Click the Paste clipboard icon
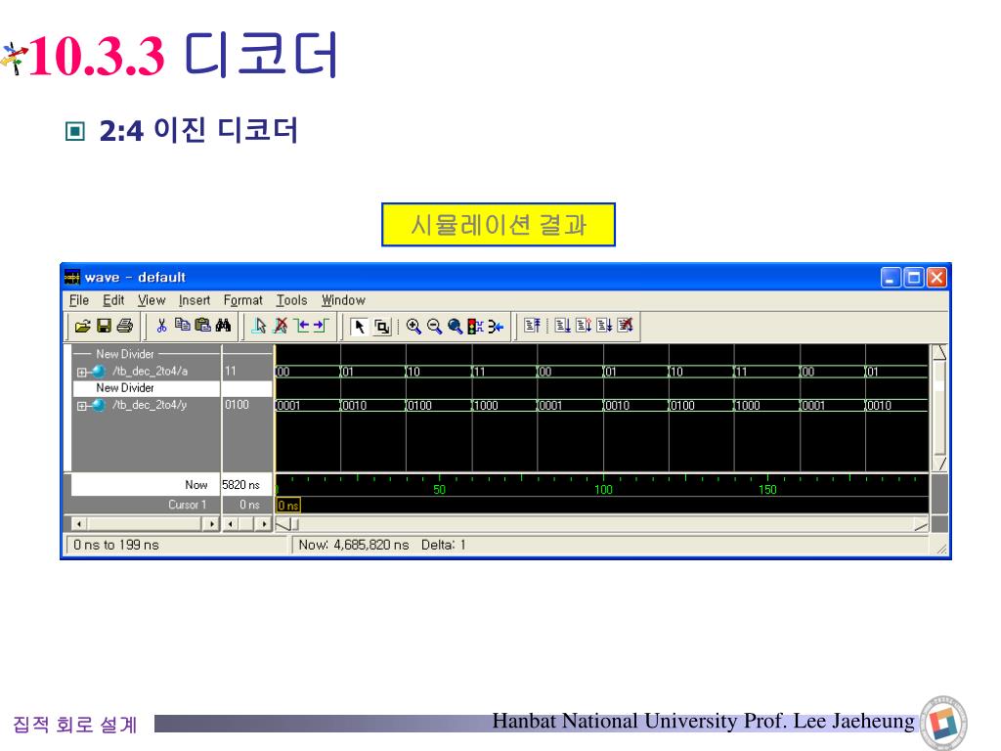The height and width of the screenshot is (751, 1001). pos(203,326)
